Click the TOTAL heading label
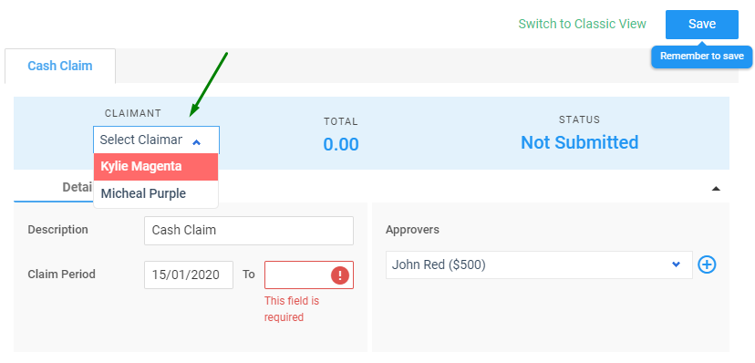 tap(341, 122)
